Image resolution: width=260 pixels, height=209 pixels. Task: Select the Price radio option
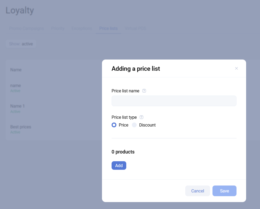coord(114,125)
